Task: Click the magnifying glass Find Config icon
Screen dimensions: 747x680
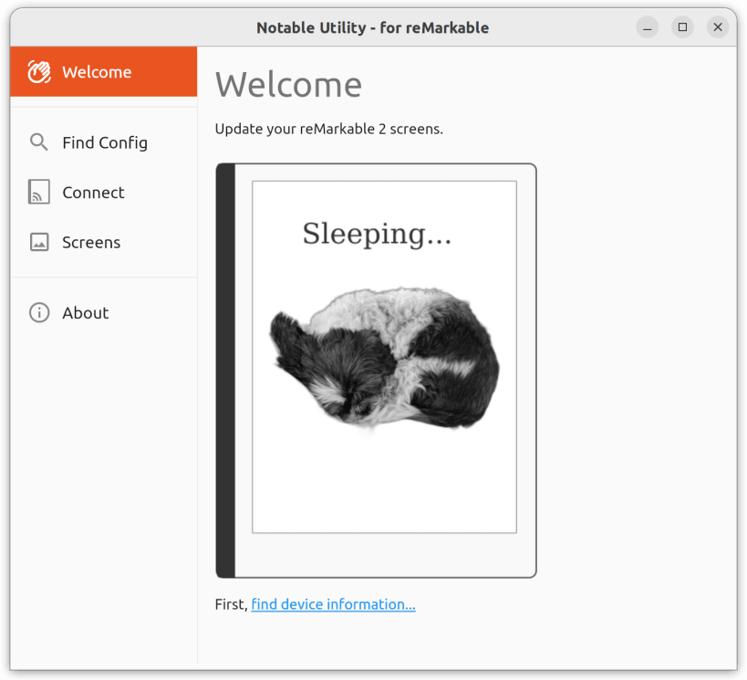Action: pos(38,142)
